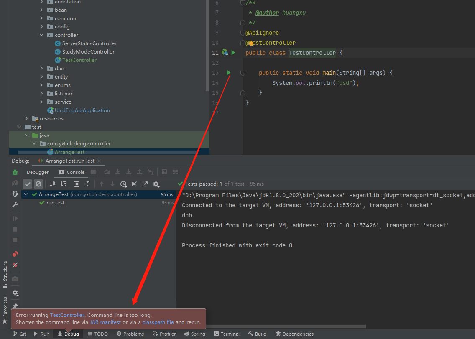Collapse all test results
Image resolution: width=475 pixels, height=339 pixels.
88,184
